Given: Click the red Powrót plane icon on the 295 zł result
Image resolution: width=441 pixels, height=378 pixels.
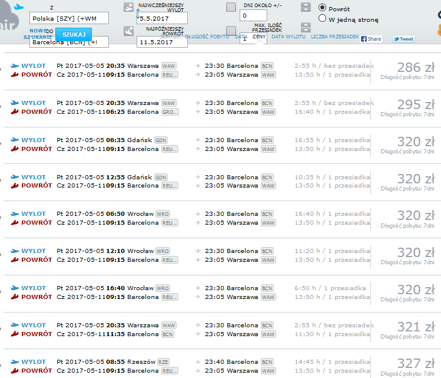Looking at the screenshot, I should tap(15, 112).
